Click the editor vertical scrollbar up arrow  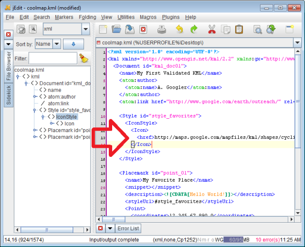pyautogui.click(x=298, y=51)
